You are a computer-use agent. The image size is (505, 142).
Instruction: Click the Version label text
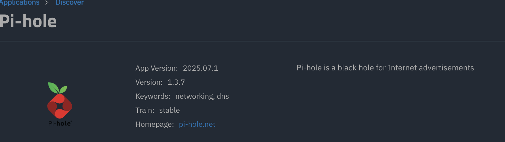(149, 82)
